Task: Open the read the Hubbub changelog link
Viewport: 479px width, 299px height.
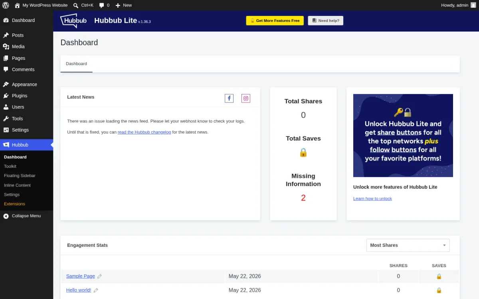Action: click(x=144, y=132)
